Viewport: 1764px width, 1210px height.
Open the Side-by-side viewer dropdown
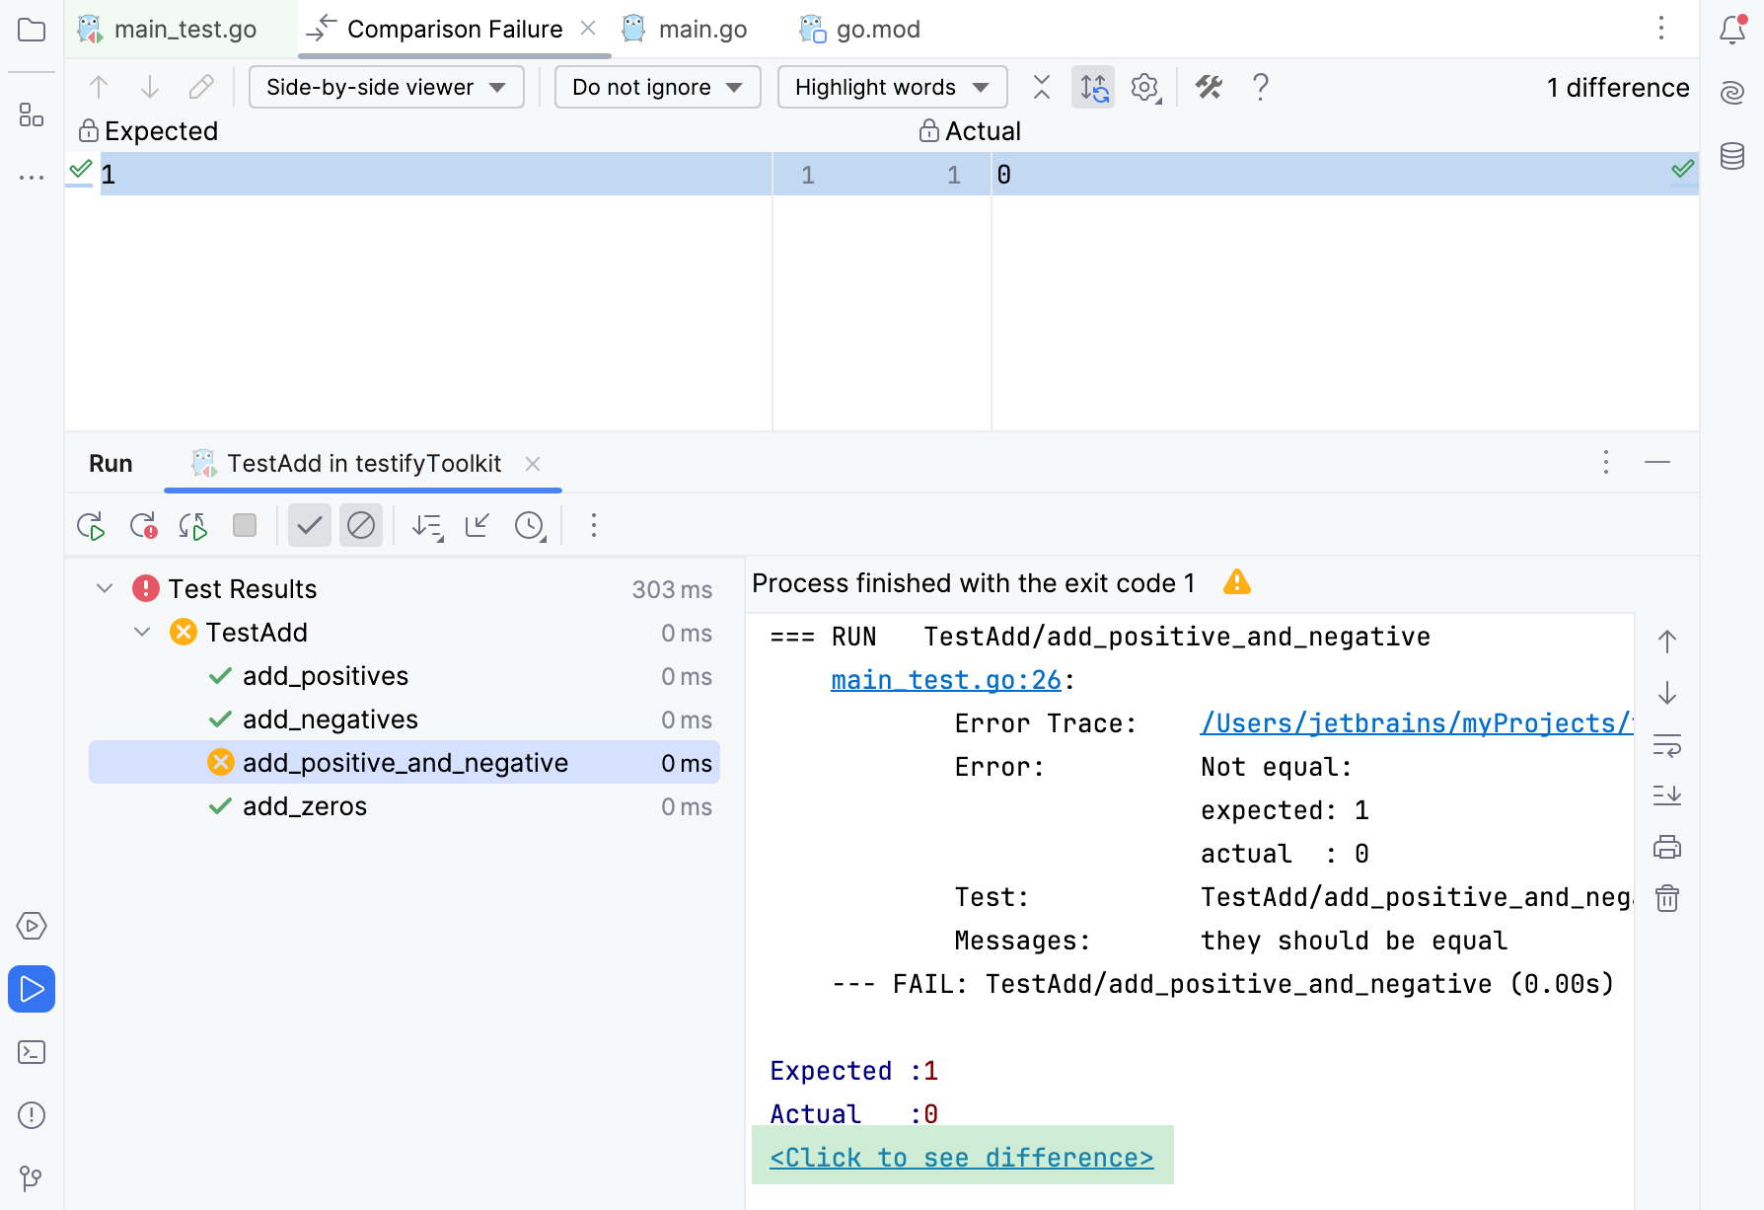[x=386, y=88]
